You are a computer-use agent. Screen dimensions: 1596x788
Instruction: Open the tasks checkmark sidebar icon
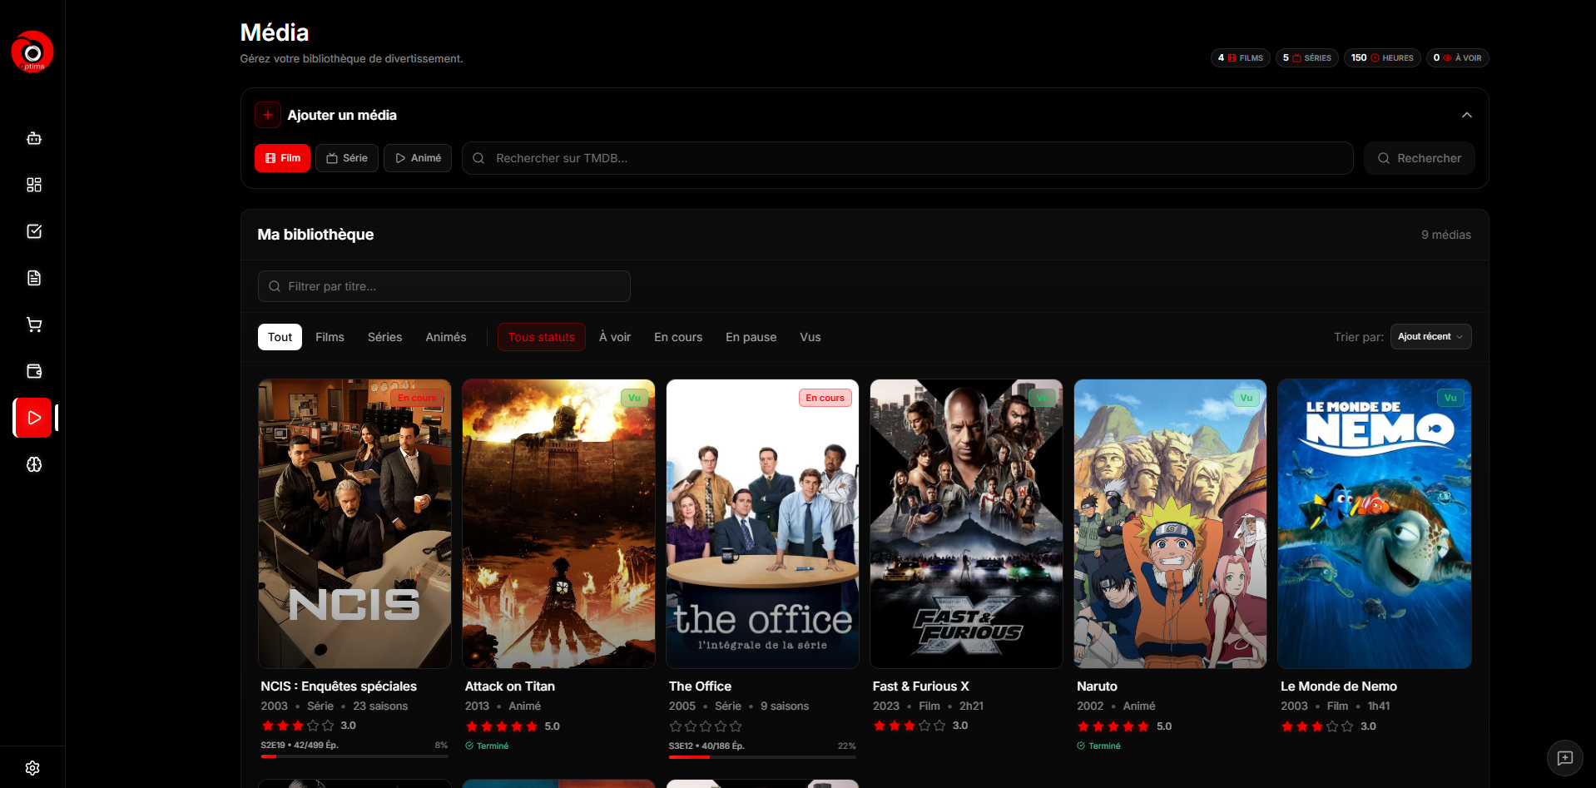coord(33,231)
